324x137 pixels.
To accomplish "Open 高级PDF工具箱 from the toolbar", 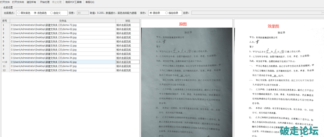I will [x=73, y=2].
